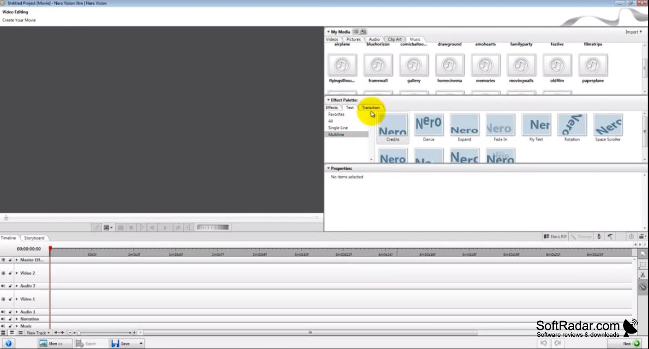Set medium track height layout icon
Image resolution: width=649 pixels, height=349 pixels.
(12, 333)
